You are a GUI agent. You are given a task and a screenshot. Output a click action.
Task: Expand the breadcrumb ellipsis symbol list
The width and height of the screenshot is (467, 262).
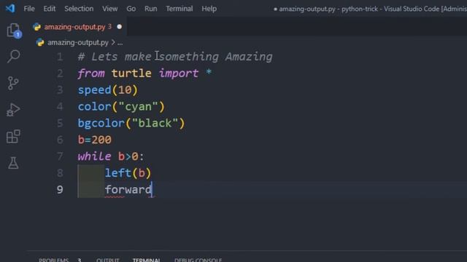(120, 43)
